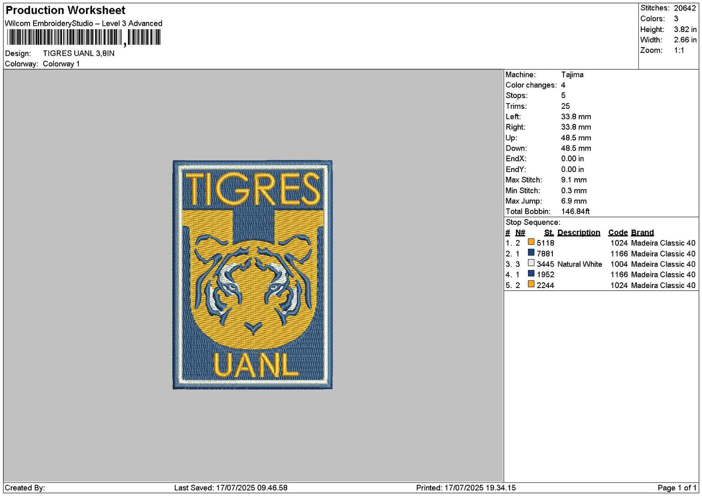The image size is (702, 496).
Task: Click the Trims value '25'
Action: coord(565,106)
